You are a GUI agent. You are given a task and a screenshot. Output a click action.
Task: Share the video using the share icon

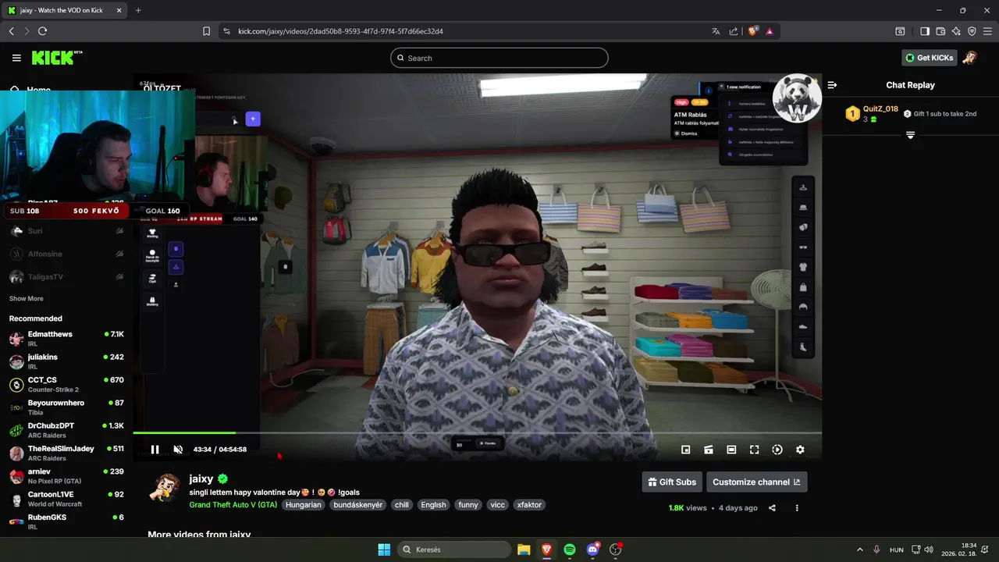click(x=772, y=508)
